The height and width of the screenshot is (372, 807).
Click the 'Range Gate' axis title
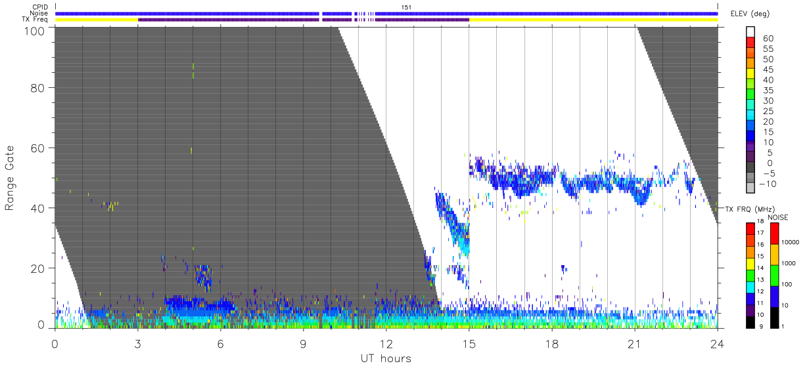[10, 178]
